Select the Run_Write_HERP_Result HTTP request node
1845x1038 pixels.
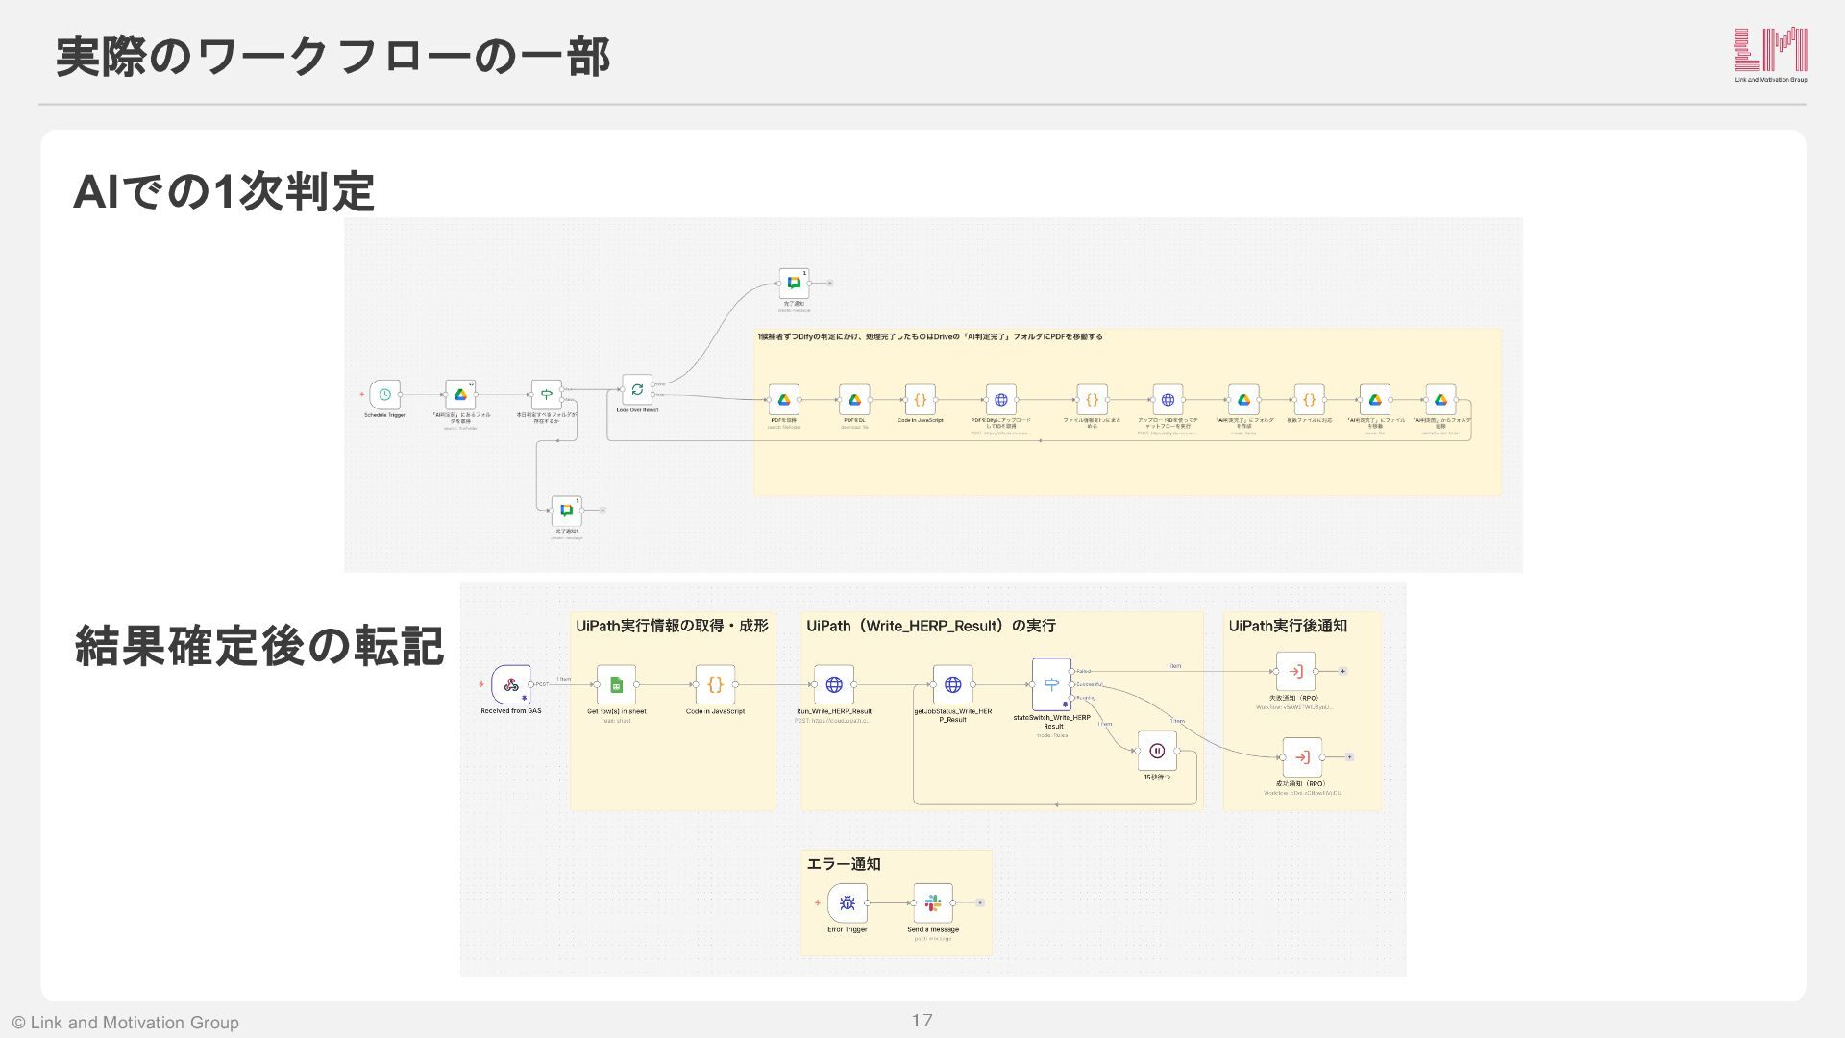[x=834, y=684]
